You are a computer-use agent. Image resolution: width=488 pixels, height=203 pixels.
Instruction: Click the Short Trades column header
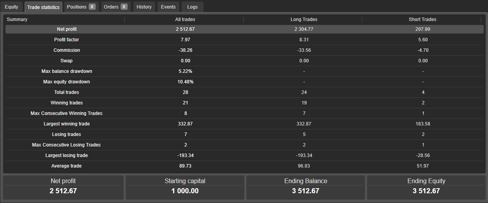coord(423,19)
